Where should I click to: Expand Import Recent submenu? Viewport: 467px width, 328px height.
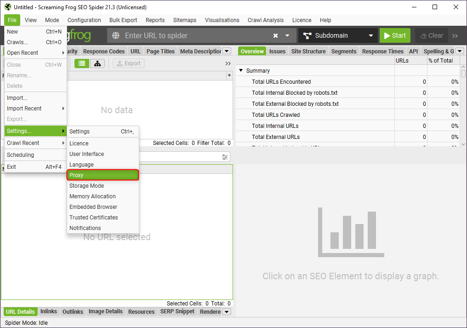[35, 109]
